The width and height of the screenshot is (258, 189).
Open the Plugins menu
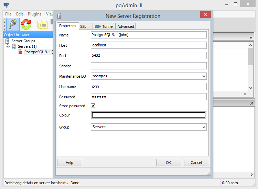[34, 14]
